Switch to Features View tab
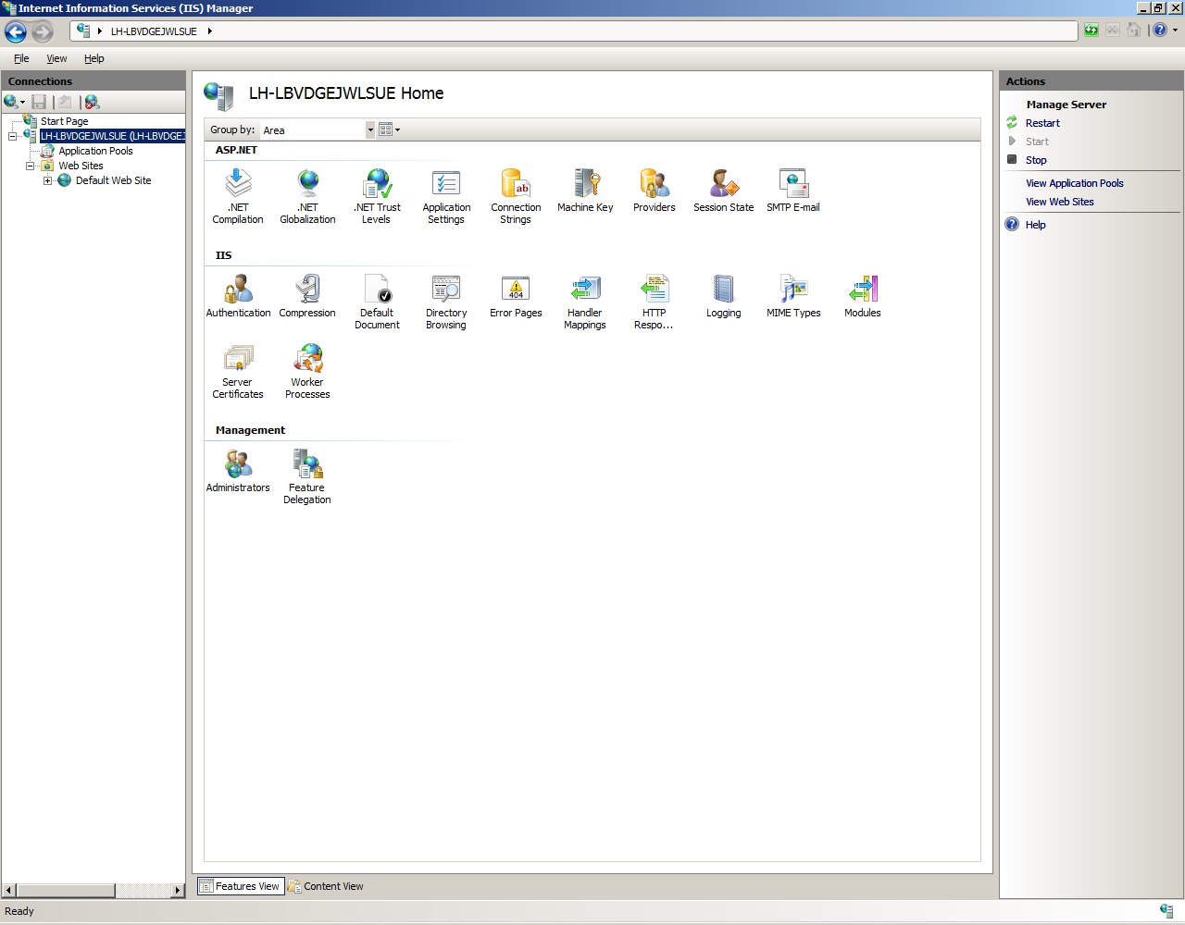The width and height of the screenshot is (1185, 925). [x=239, y=886]
